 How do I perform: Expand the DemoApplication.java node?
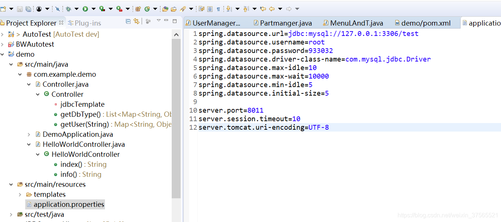pyautogui.click(x=29, y=134)
